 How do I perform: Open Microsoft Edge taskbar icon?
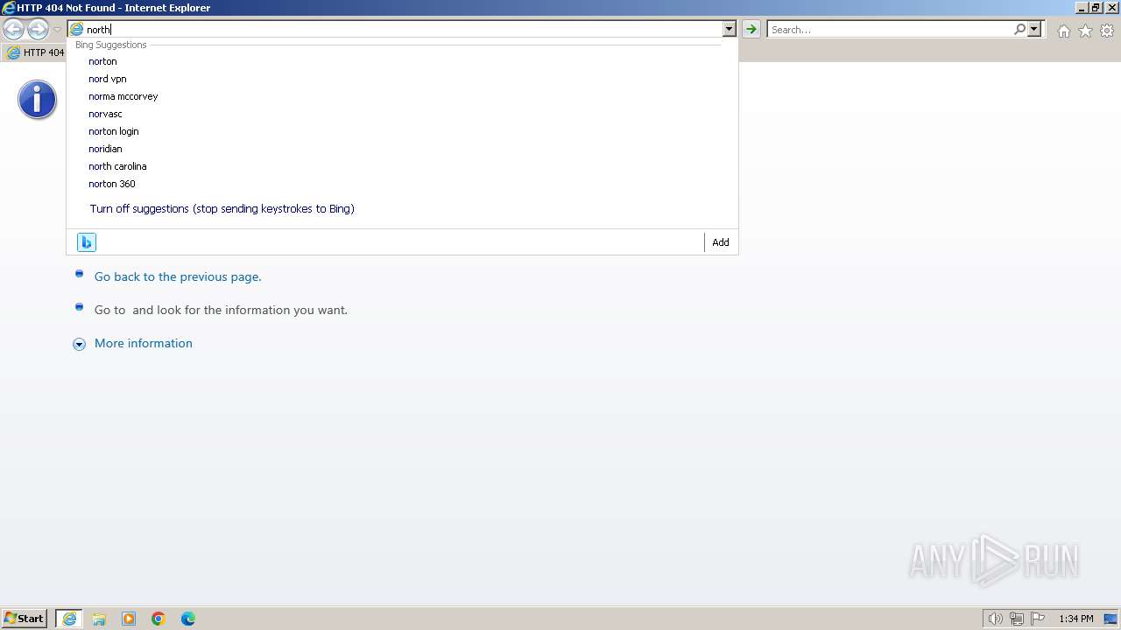(188, 619)
